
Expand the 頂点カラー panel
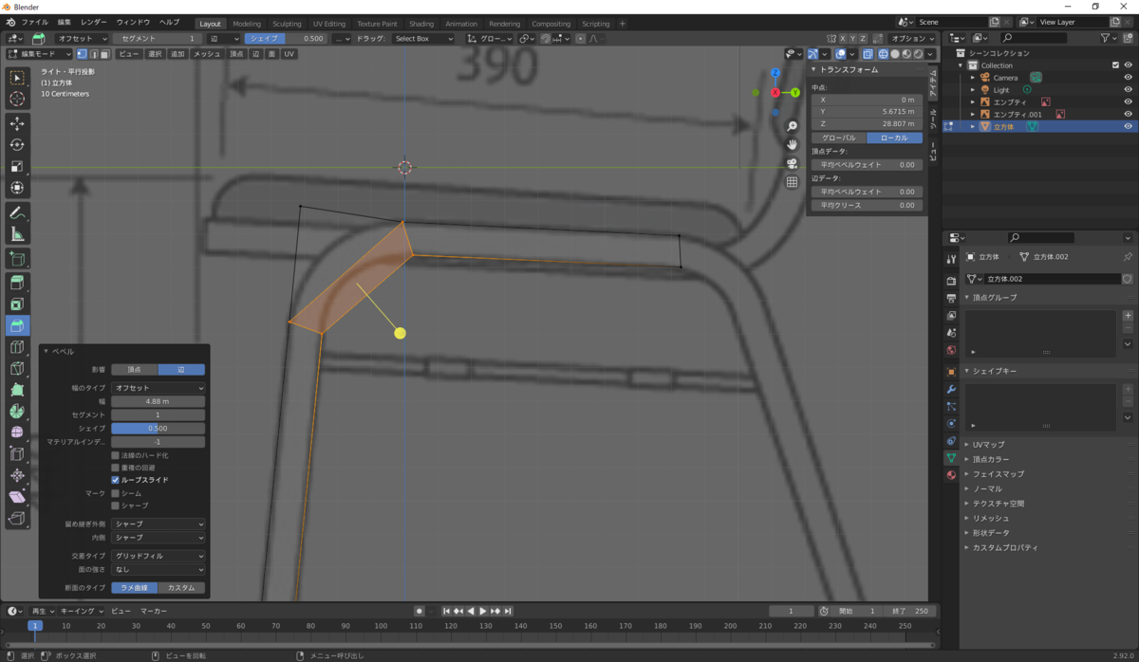pyautogui.click(x=990, y=459)
